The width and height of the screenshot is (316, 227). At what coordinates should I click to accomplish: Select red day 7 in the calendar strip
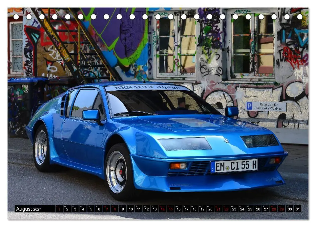click(107, 209)
